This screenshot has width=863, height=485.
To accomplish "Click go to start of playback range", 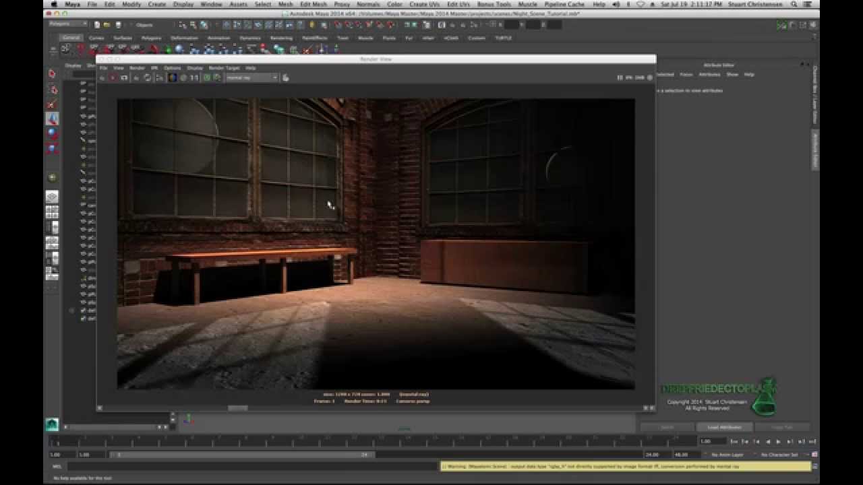I will click(734, 441).
